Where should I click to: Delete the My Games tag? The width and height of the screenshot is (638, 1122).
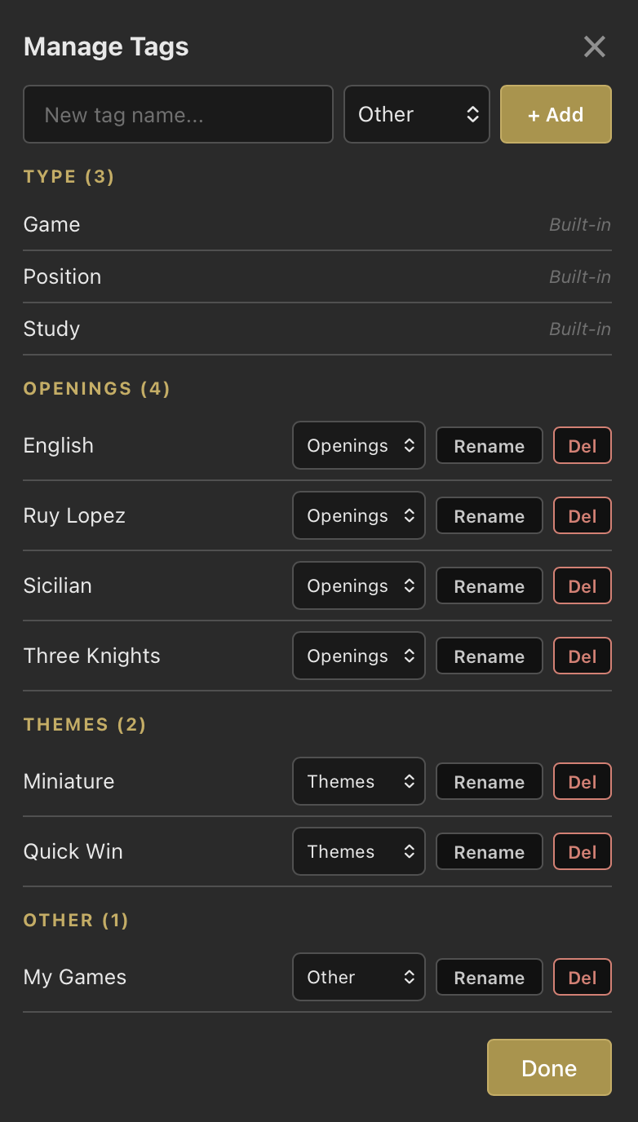point(582,977)
